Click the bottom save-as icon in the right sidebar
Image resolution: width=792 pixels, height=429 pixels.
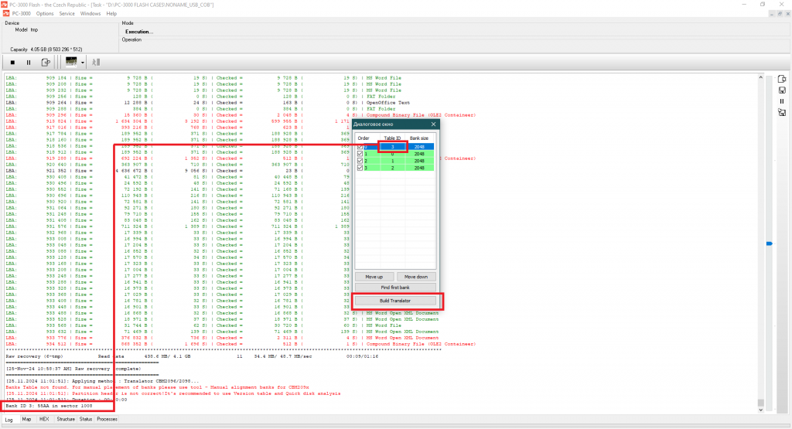click(x=782, y=113)
